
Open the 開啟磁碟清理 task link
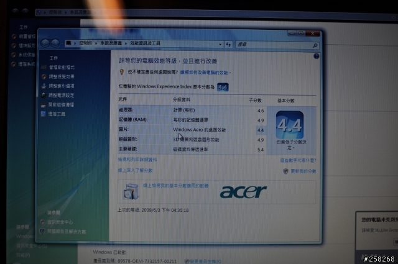click(x=61, y=105)
